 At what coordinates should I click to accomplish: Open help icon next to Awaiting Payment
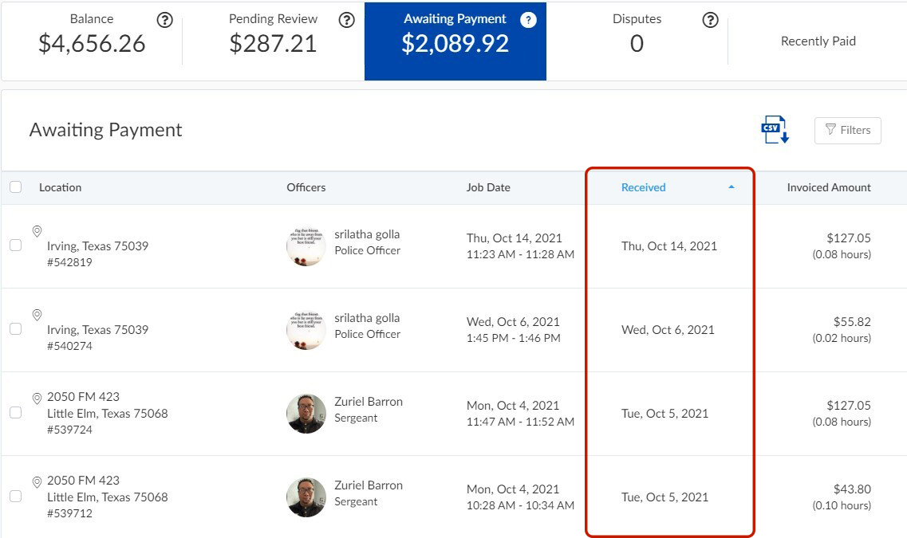point(528,20)
